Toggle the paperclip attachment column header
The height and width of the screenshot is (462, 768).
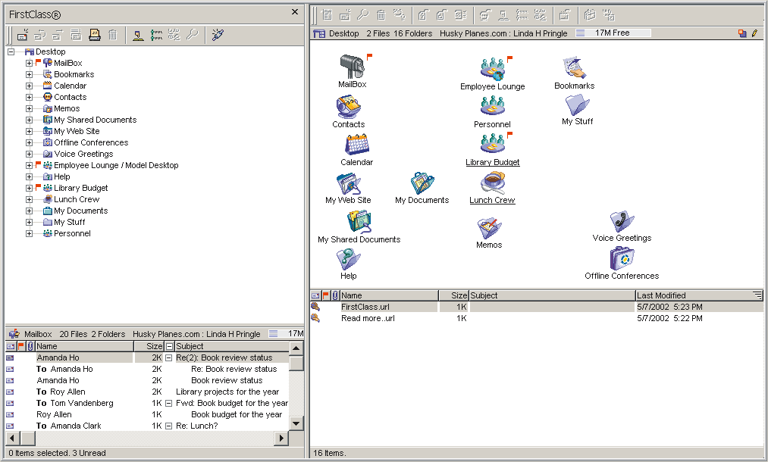(335, 295)
